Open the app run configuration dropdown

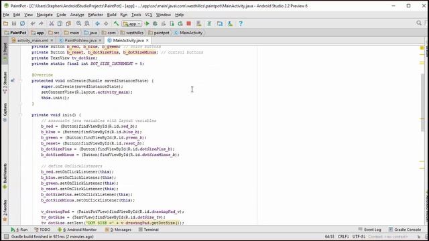click(x=132, y=24)
